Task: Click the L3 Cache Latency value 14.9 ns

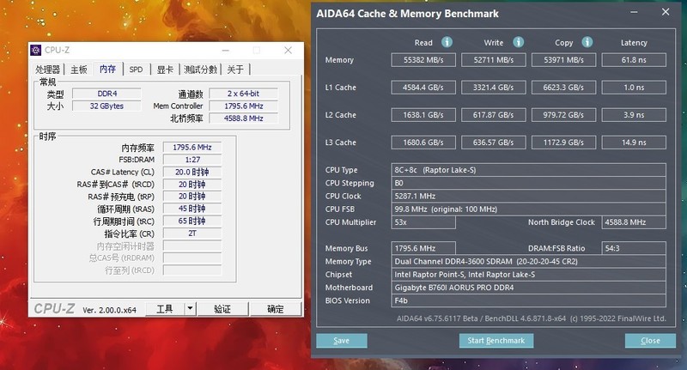Action: pyautogui.click(x=634, y=143)
